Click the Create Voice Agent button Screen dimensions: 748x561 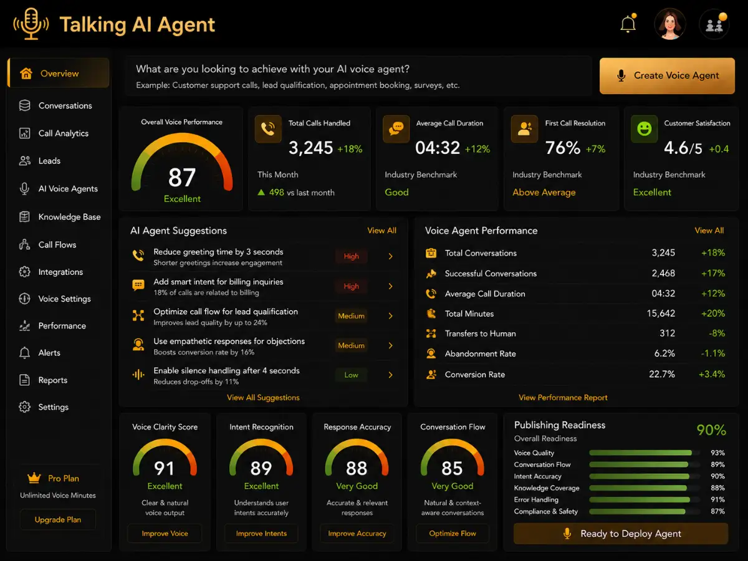pos(668,75)
